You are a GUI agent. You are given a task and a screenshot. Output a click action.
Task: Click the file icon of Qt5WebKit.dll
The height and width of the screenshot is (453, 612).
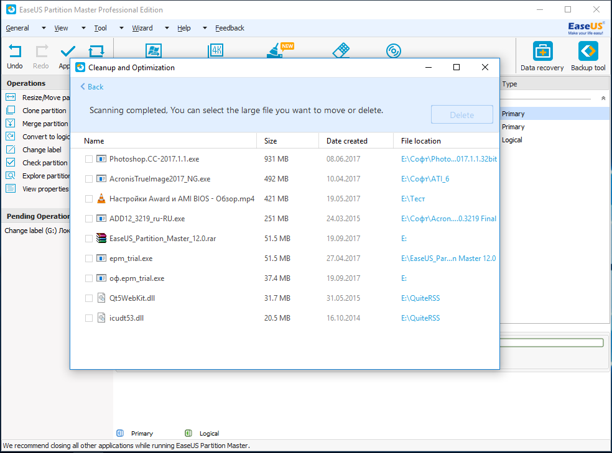pos(101,298)
